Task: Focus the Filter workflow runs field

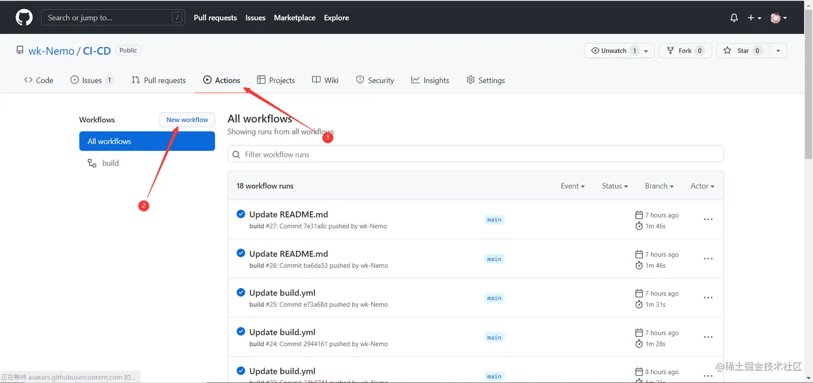Action: (475, 154)
